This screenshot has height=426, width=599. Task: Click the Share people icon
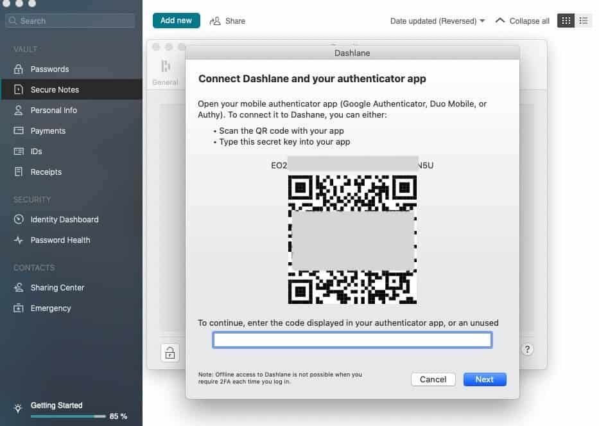tap(215, 21)
